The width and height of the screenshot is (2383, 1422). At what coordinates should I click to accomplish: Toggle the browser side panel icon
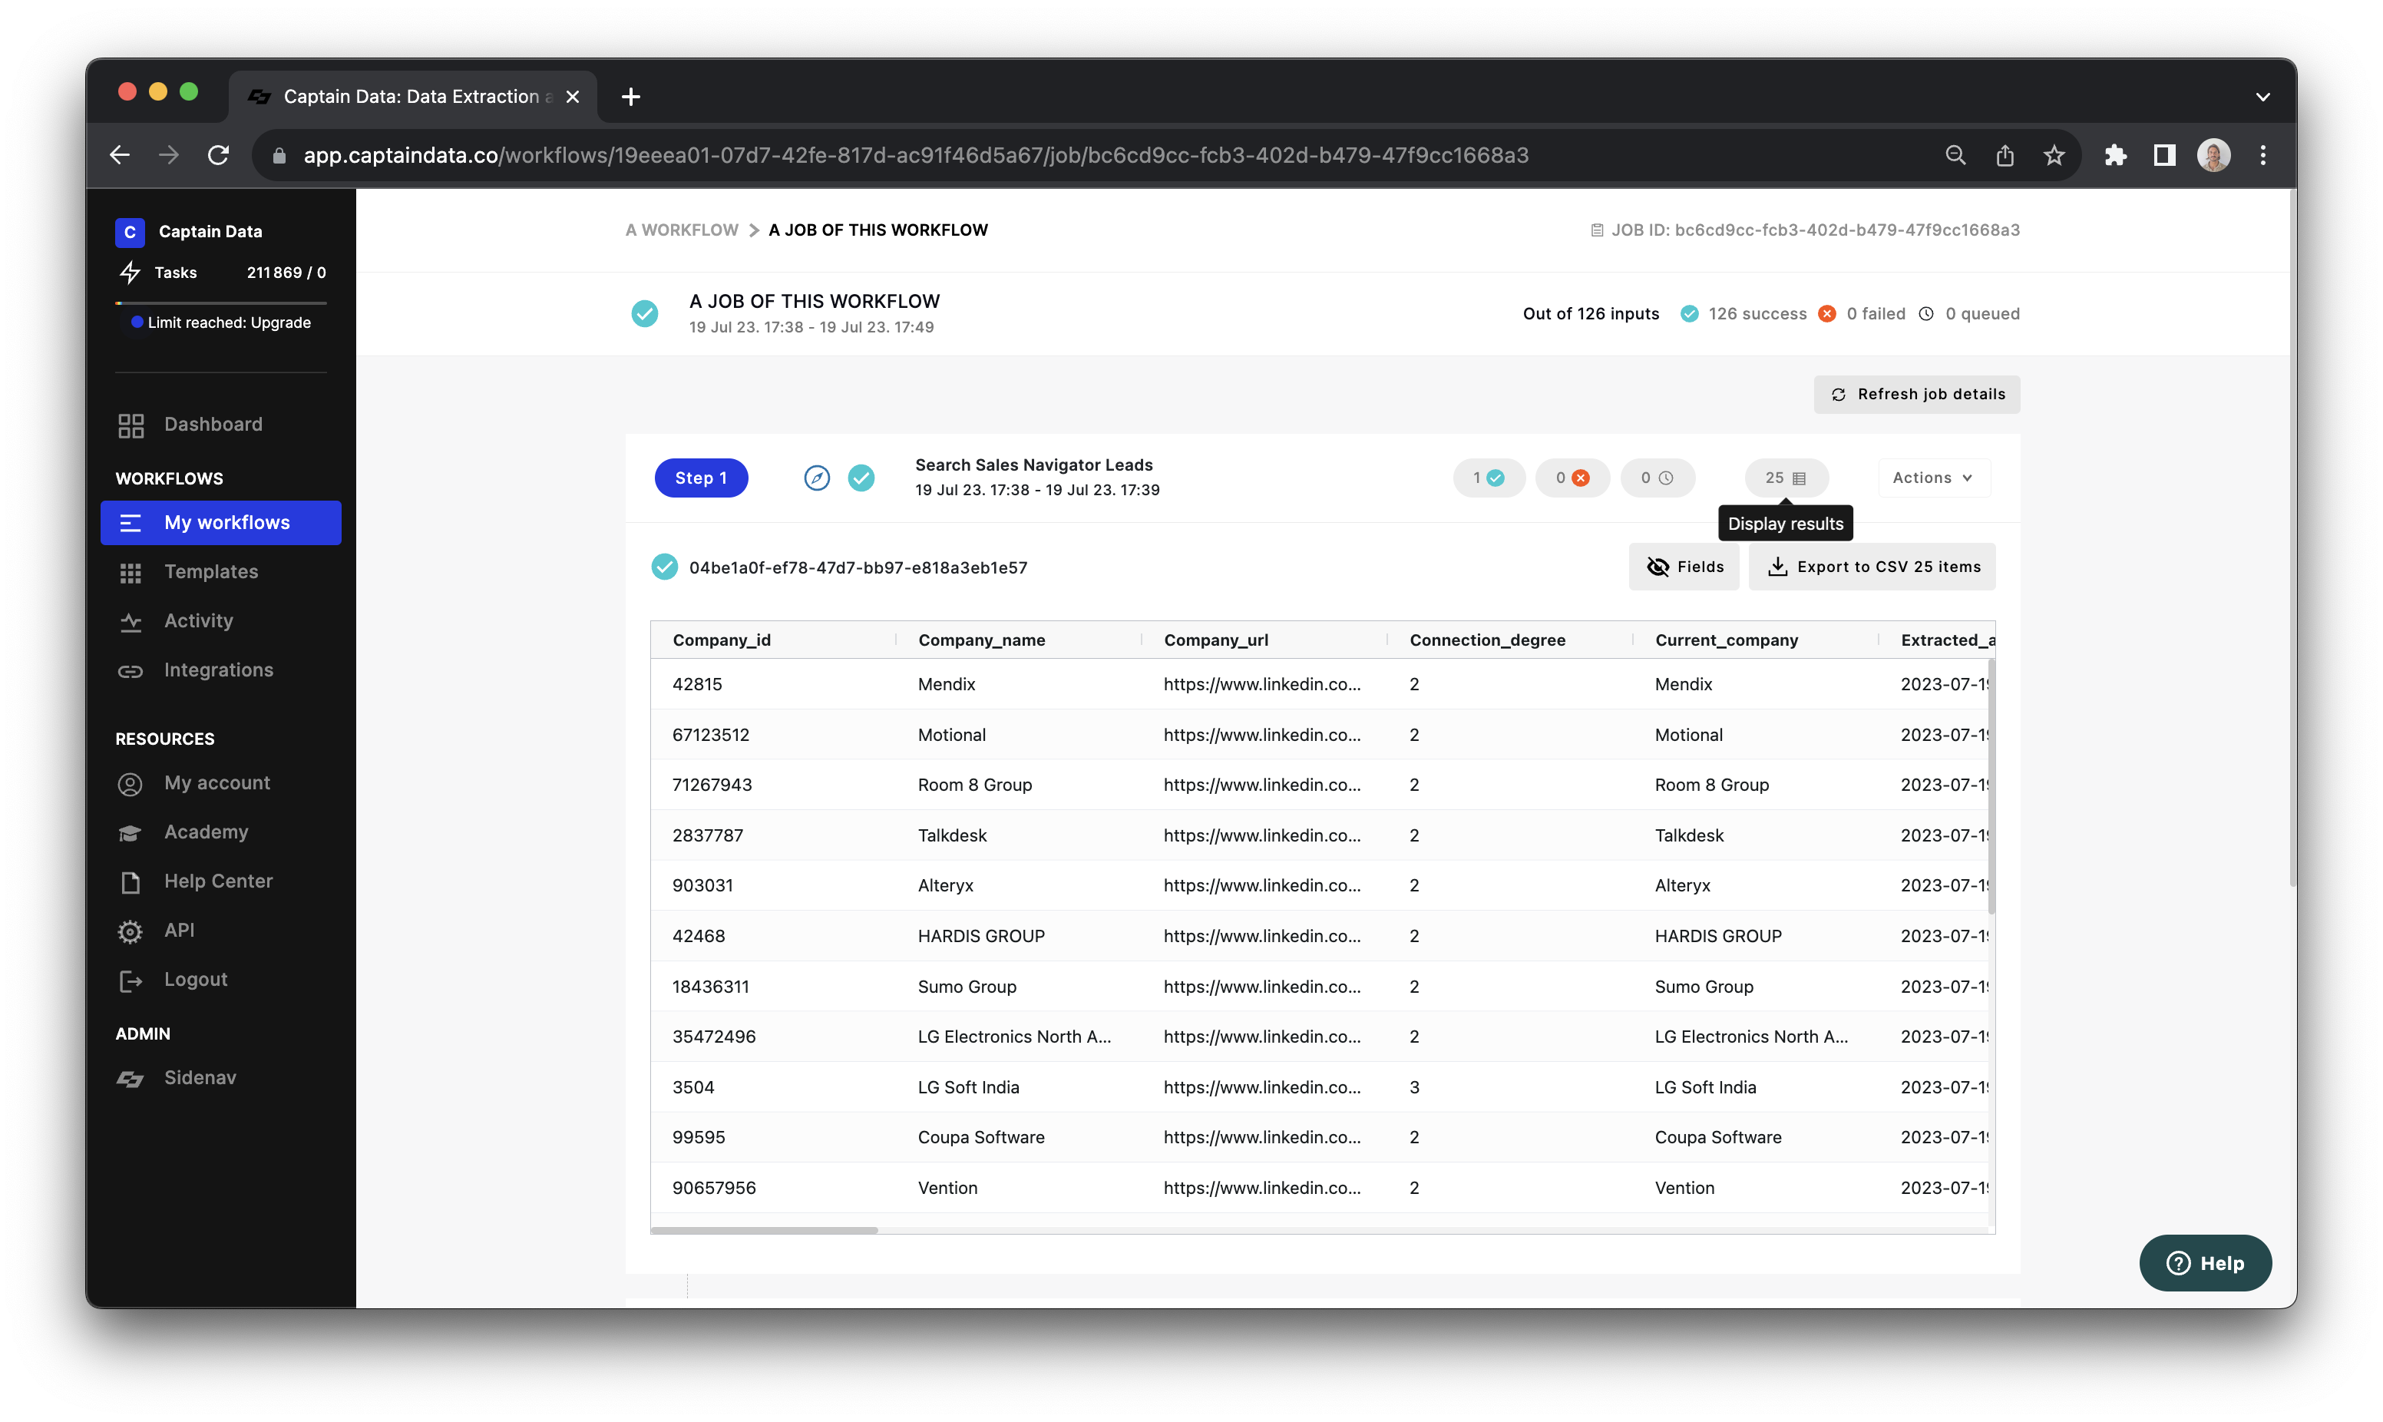click(x=2165, y=155)
